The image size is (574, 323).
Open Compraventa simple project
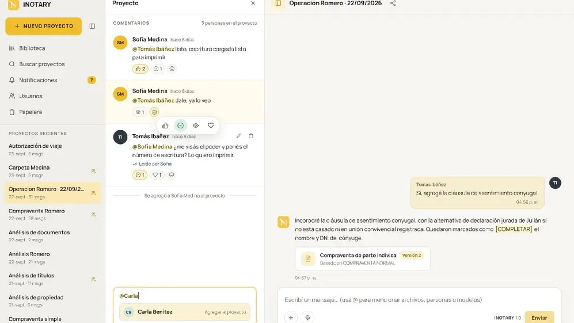click(x=52, y=319)
